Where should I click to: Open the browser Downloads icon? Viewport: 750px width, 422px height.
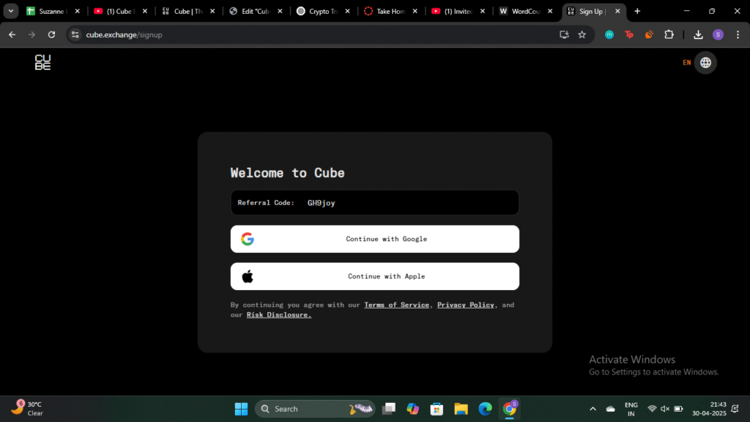coord(698,34)
